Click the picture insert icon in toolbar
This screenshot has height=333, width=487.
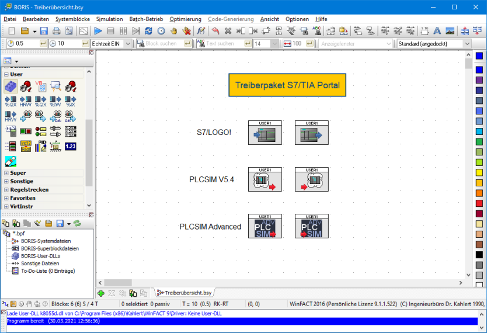450,31
